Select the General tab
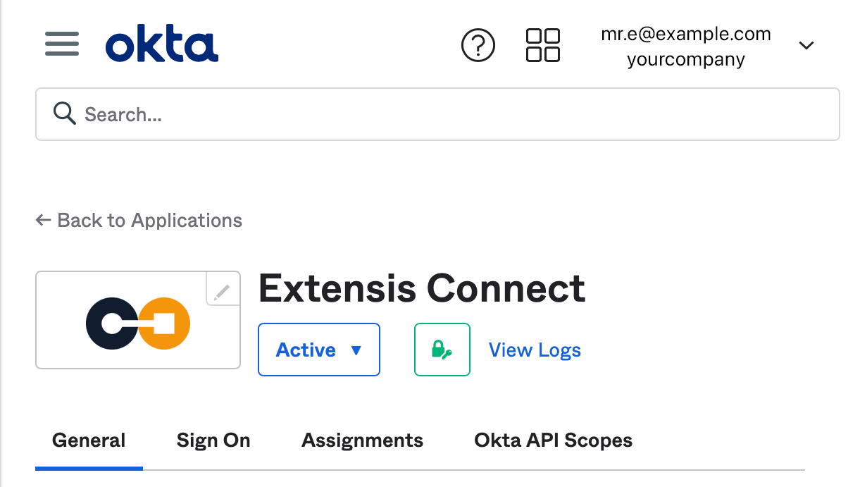Screen dimensions: 860x487 click(x=89, y=440)
